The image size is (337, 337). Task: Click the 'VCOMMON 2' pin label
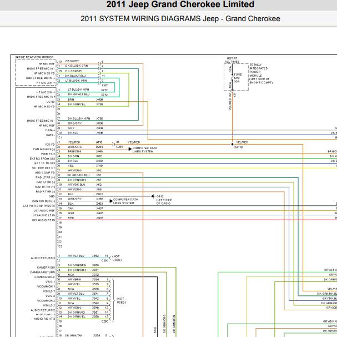(46, 301)
